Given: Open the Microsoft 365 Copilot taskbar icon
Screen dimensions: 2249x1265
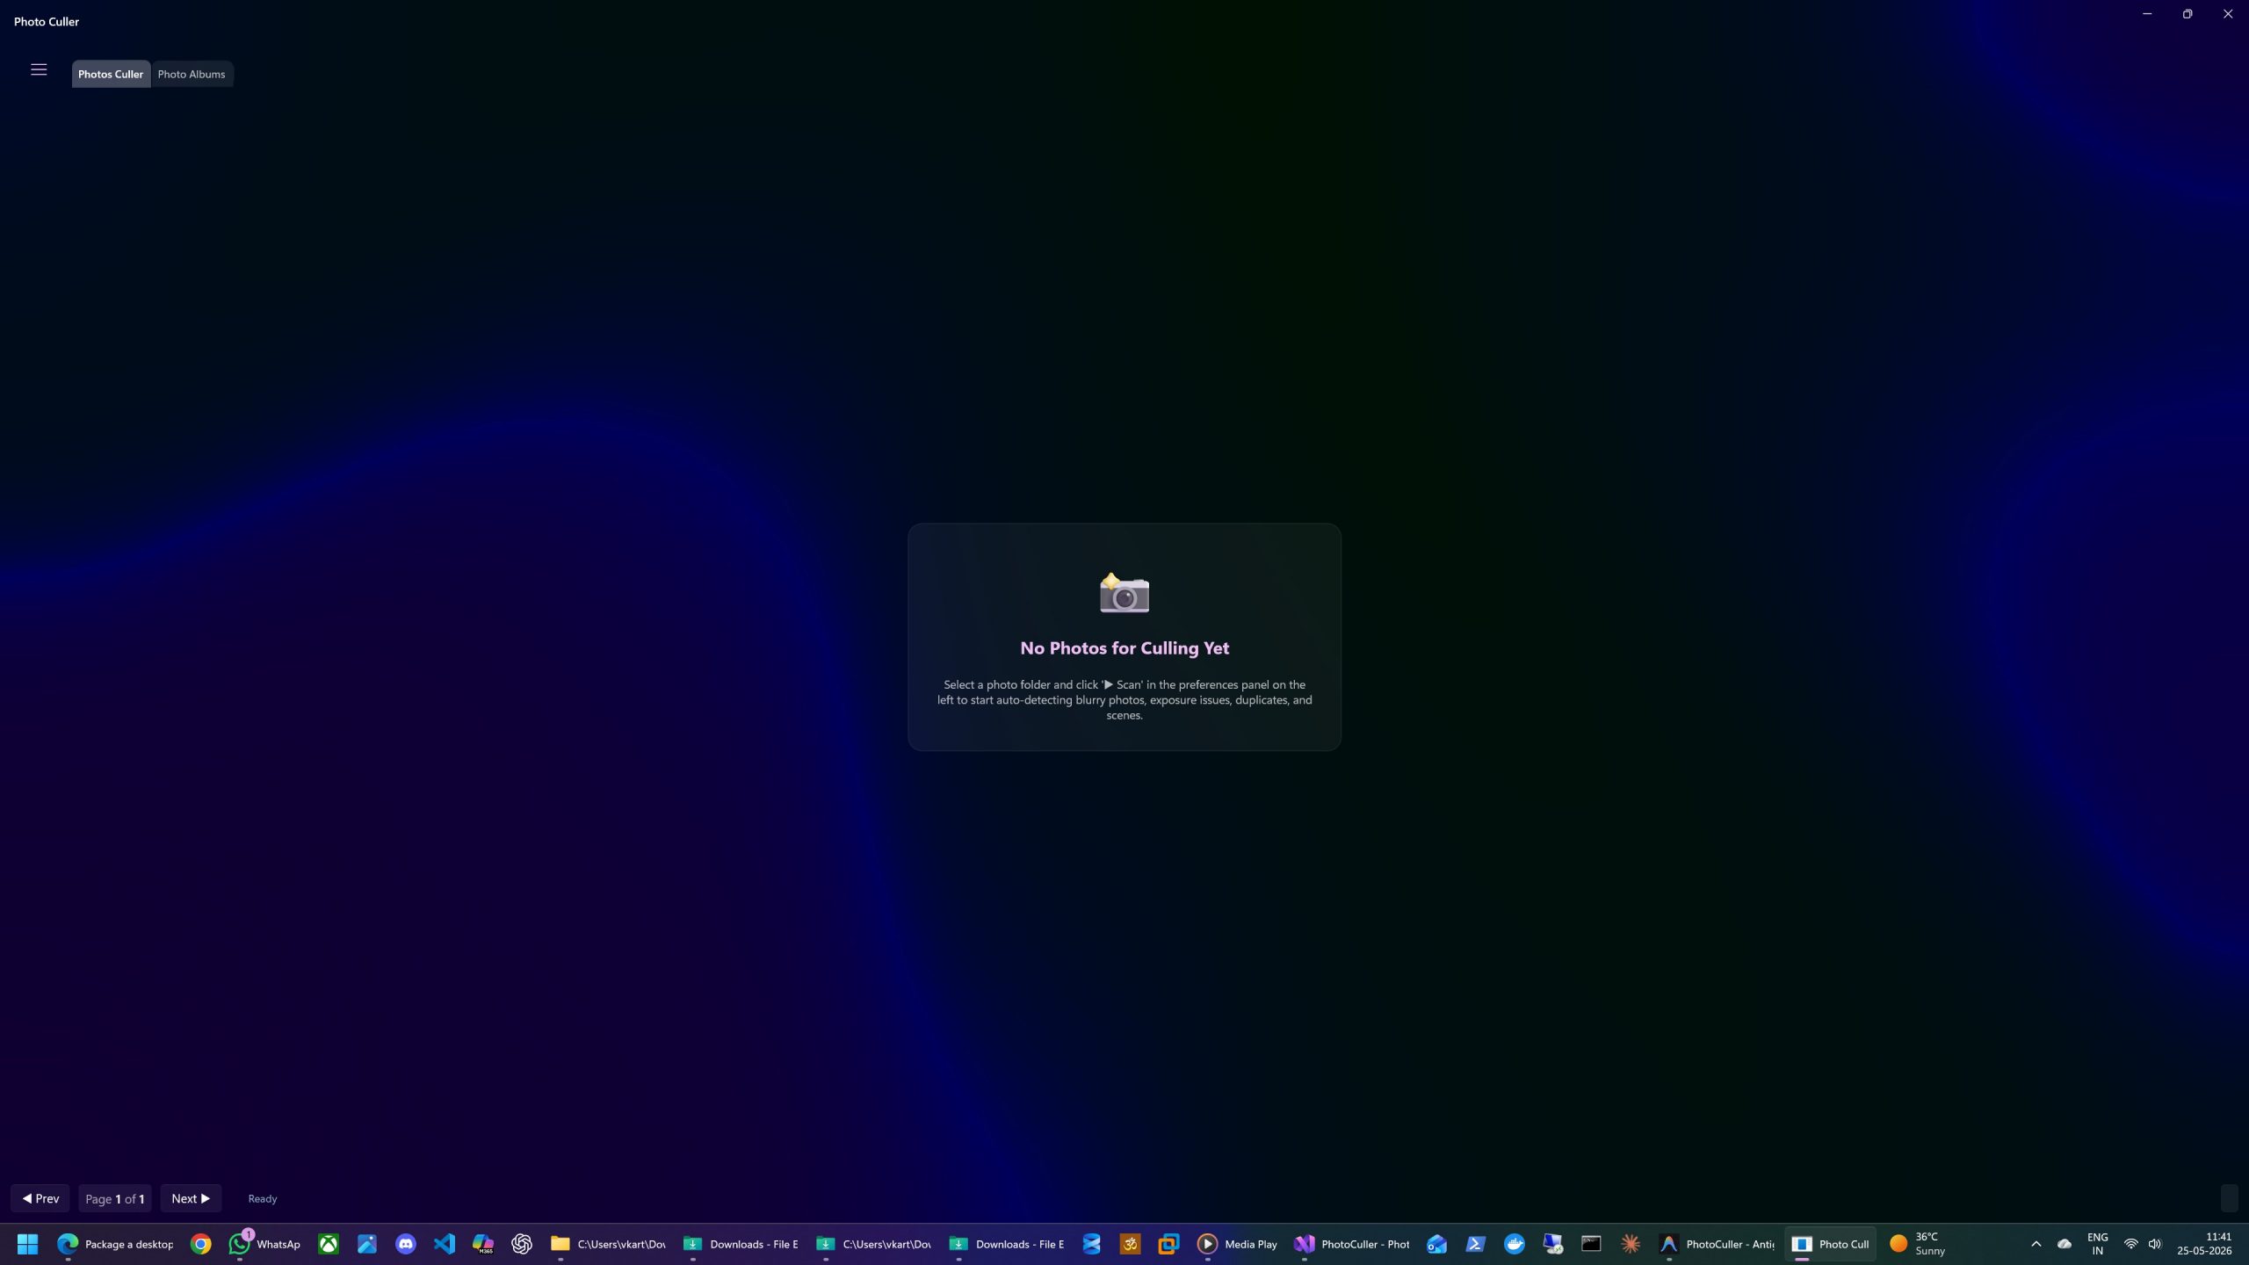Looking at the screenshot, I should coord(483,1244).
